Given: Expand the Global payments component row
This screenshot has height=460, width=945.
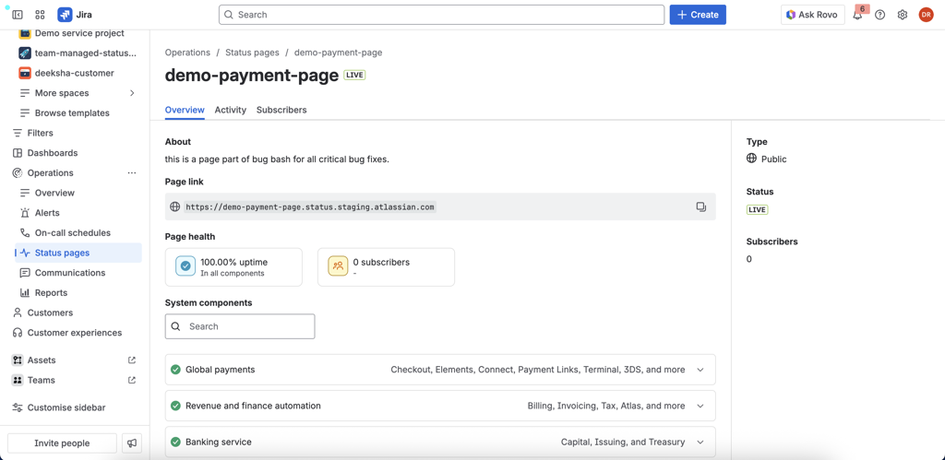Looking at the screenshot, I should (440, 370).
